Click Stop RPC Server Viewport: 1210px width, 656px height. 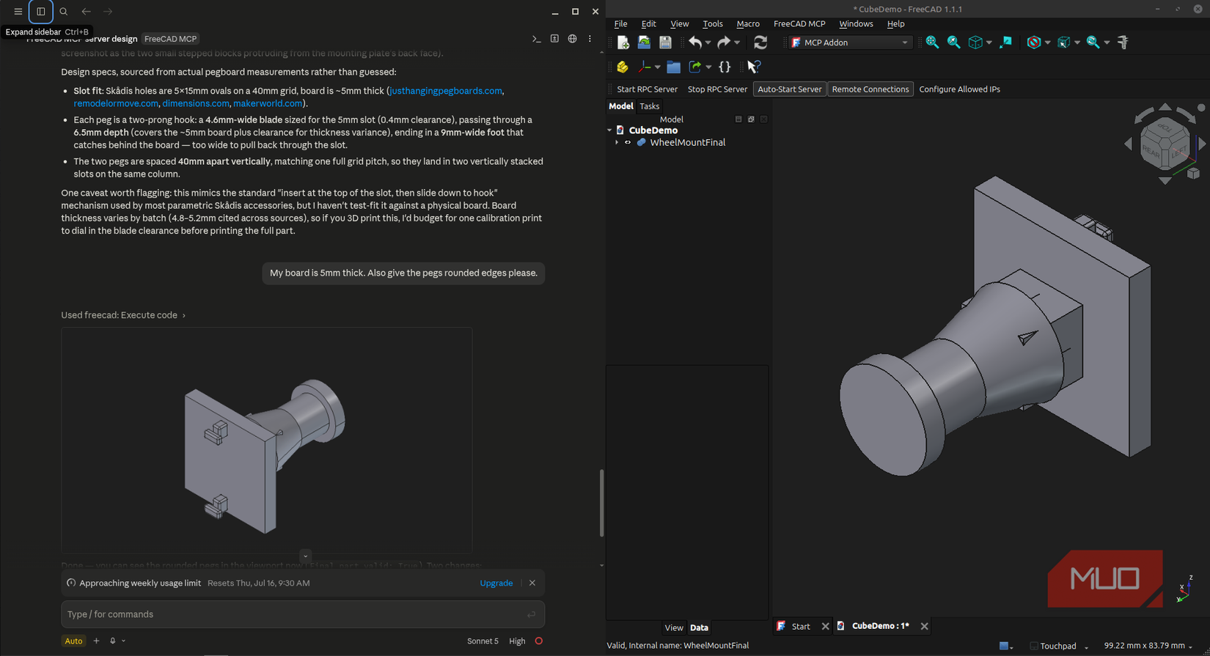(x=717, y=89)
